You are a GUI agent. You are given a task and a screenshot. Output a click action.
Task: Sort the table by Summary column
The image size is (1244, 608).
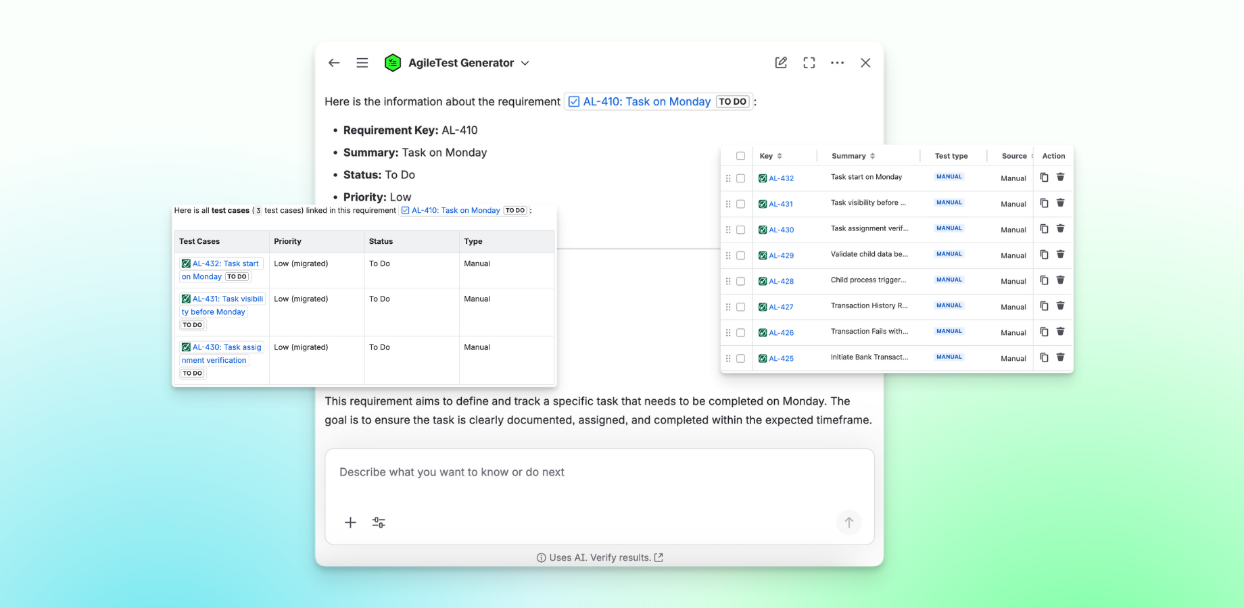pos(873,156)
